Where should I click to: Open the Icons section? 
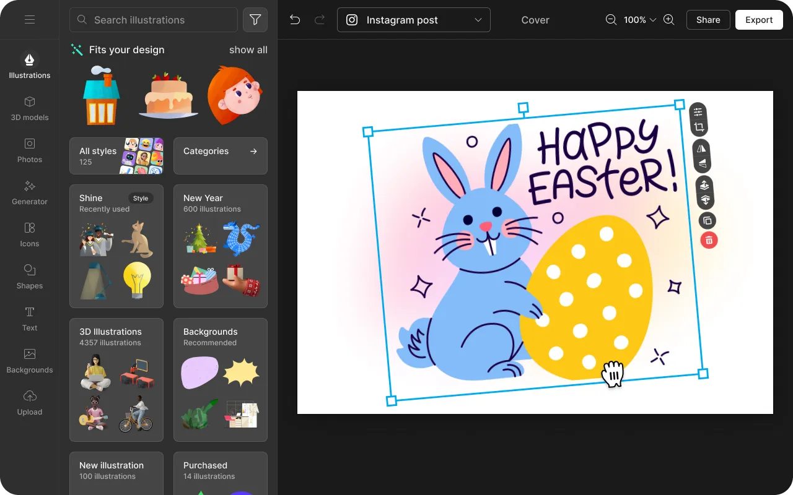pyautogui.click(x=29, y=234)
